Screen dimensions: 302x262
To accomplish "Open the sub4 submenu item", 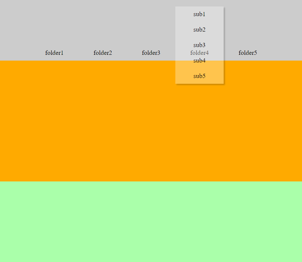I will coord(199,61).
